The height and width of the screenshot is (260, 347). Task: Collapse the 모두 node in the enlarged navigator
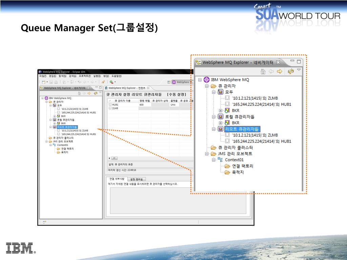coord(213,92)
